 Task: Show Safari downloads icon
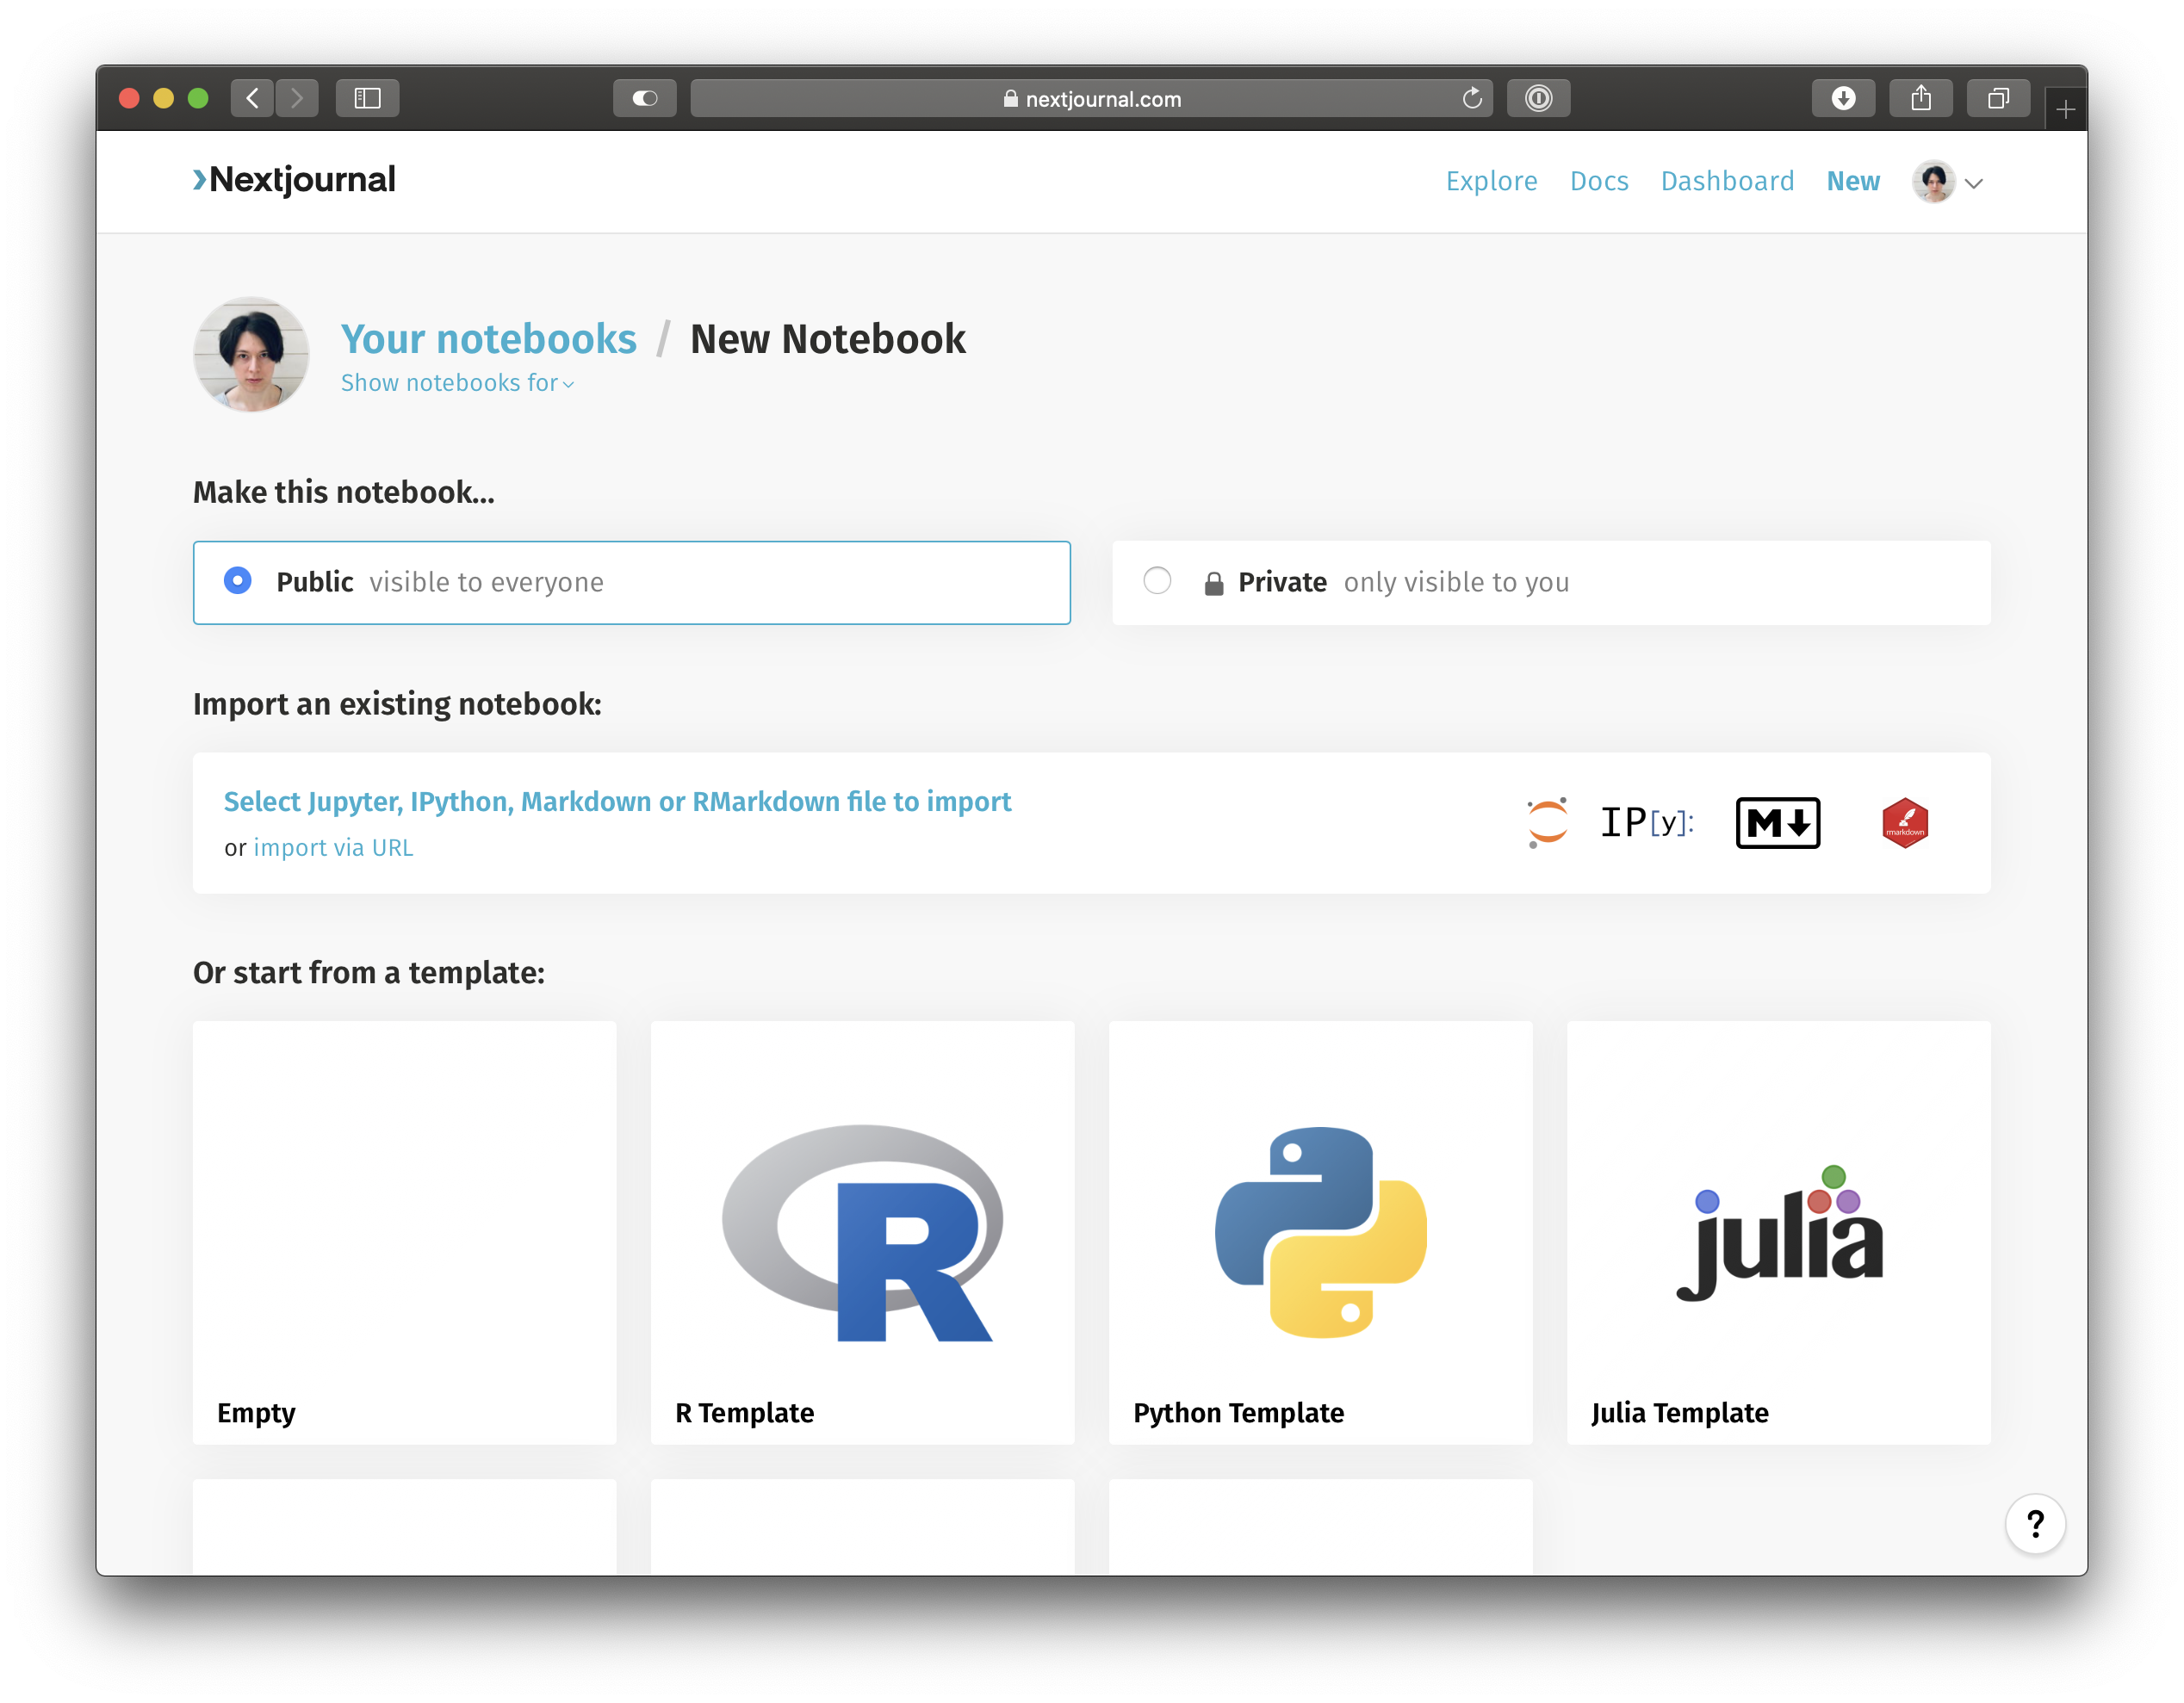pos(1843,98)
